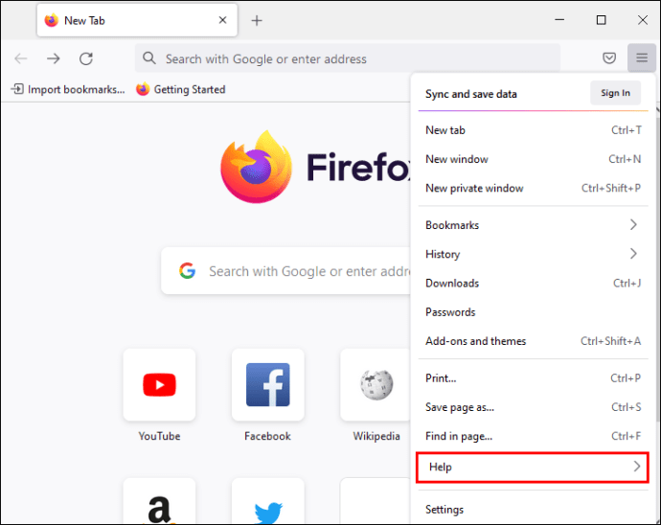Click the Facebook label under its tile
This screenshot has height=525, width=661.
pos(267,436)
